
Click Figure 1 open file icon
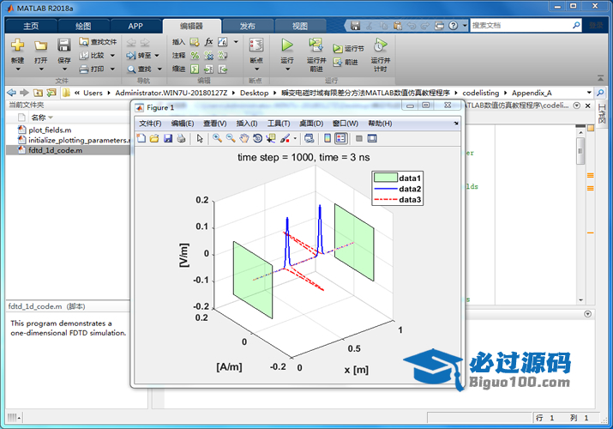[x=154, y=138]
